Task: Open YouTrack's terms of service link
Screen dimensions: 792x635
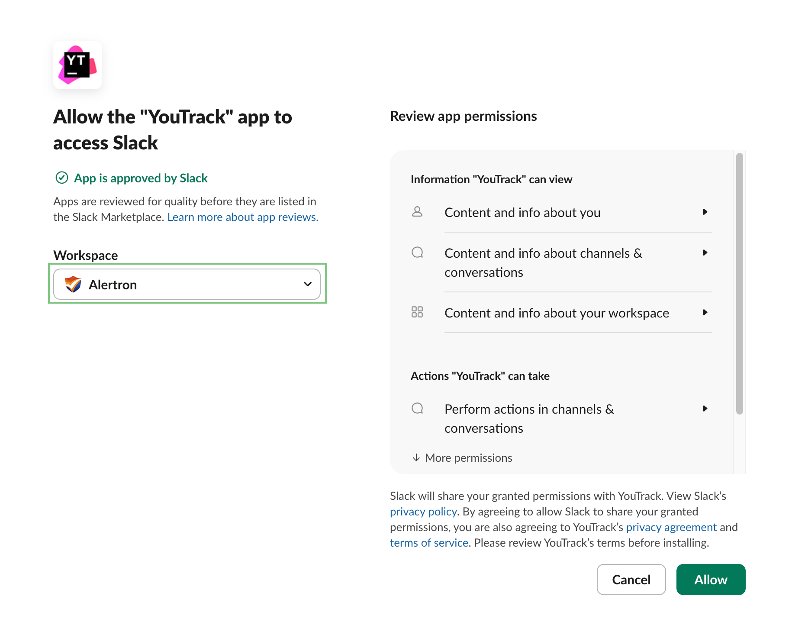Action: pos(429,543)
